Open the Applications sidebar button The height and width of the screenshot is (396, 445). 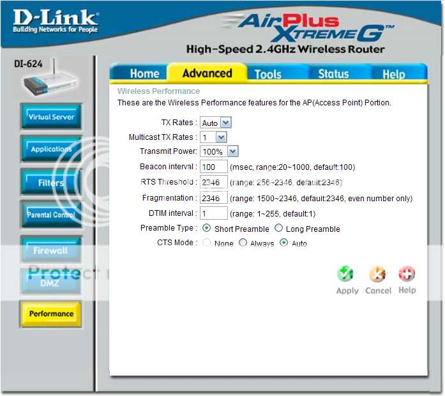click(x=51, y=149)
